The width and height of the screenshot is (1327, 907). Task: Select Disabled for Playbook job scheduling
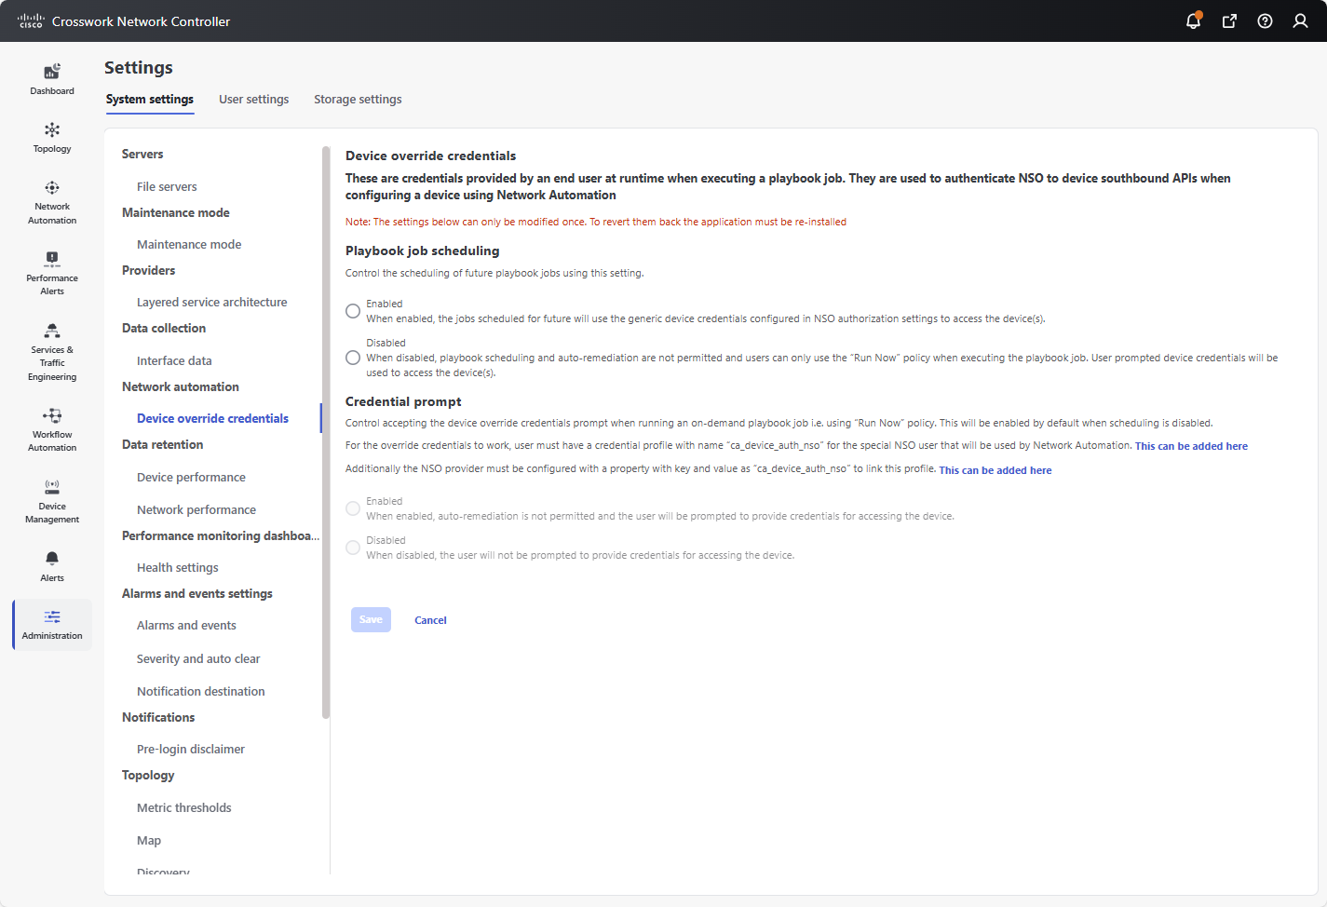tap(353, 358)
